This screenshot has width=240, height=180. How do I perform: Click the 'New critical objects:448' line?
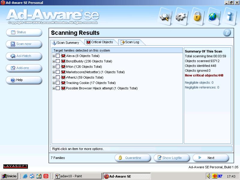[204, 75]
